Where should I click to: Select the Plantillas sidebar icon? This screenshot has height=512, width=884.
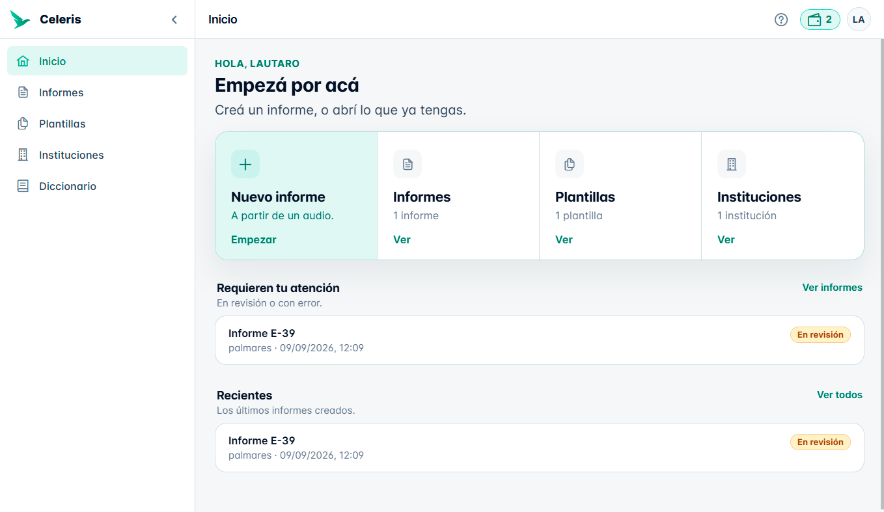pos(23,124)
